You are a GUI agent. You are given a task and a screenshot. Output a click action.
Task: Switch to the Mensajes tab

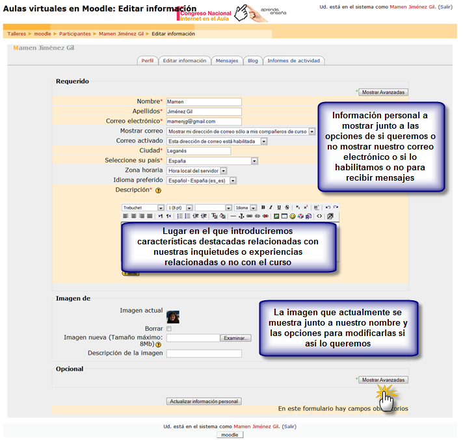coord(227,60)
